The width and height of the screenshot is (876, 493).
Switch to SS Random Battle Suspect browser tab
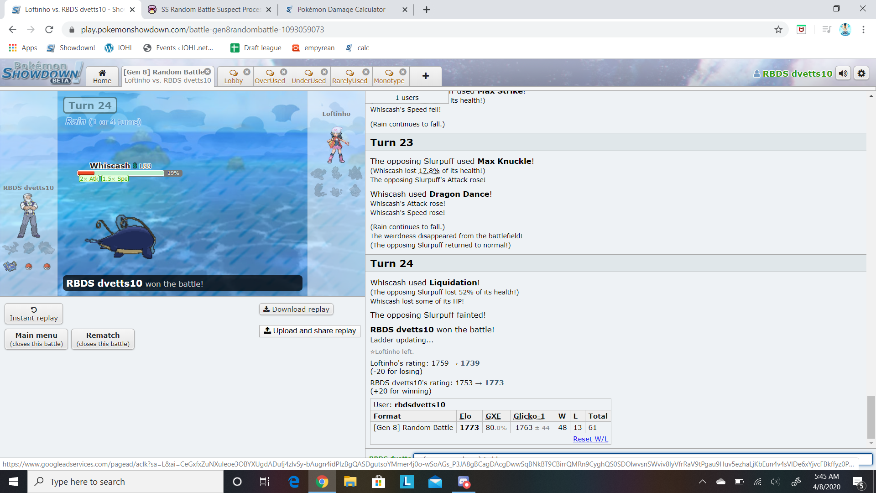point(210,9)
